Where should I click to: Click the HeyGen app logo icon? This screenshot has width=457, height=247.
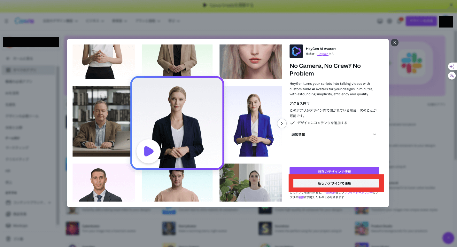click(x=296, y=51)
